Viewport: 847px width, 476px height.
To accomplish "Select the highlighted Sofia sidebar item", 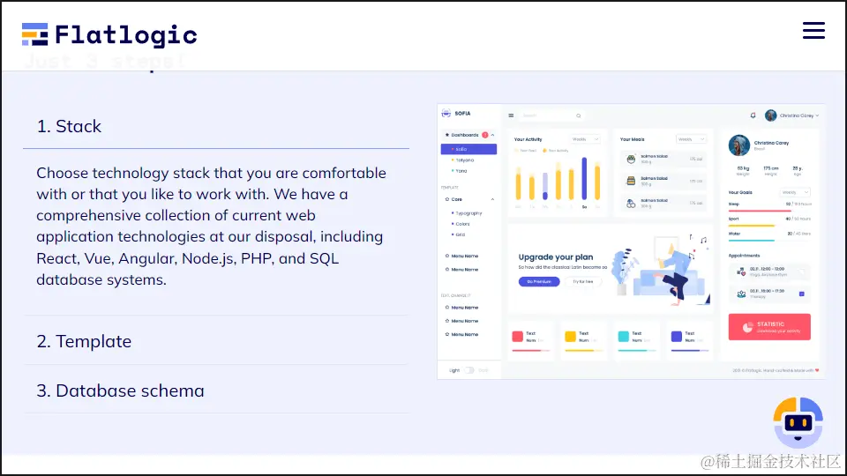I will (468, 149).
